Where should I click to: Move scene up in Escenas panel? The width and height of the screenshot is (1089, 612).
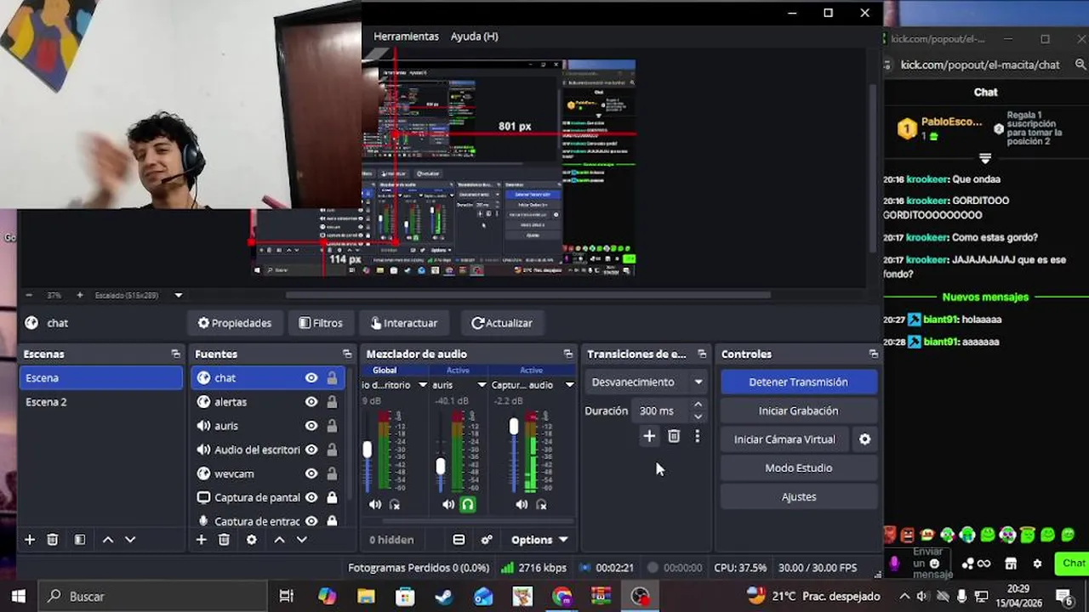click(108, 540)
